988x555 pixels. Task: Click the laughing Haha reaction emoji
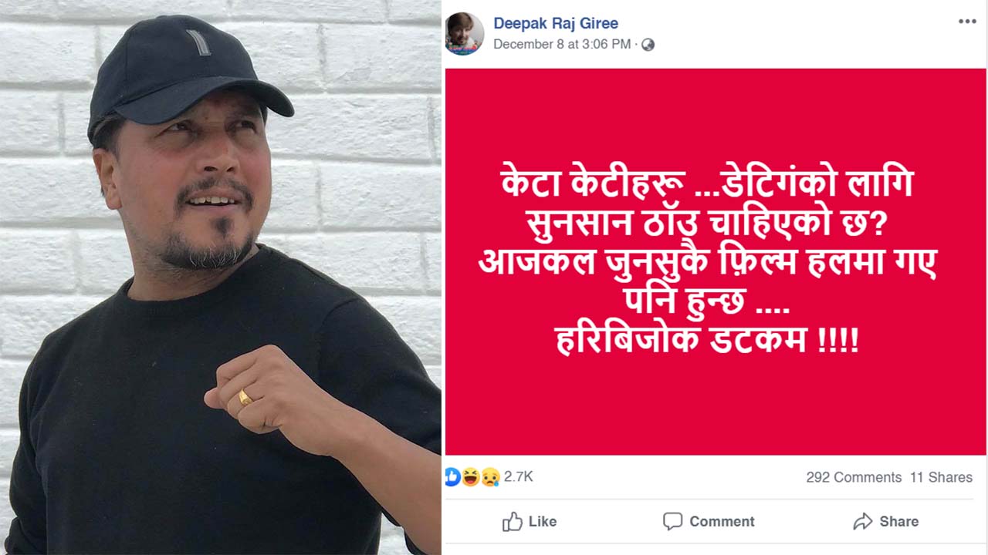(x=471, y=477)
